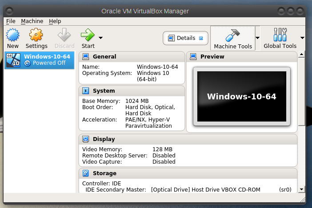
Task: Click the Base Memory value 1024 MB
Action: point(137,101)
